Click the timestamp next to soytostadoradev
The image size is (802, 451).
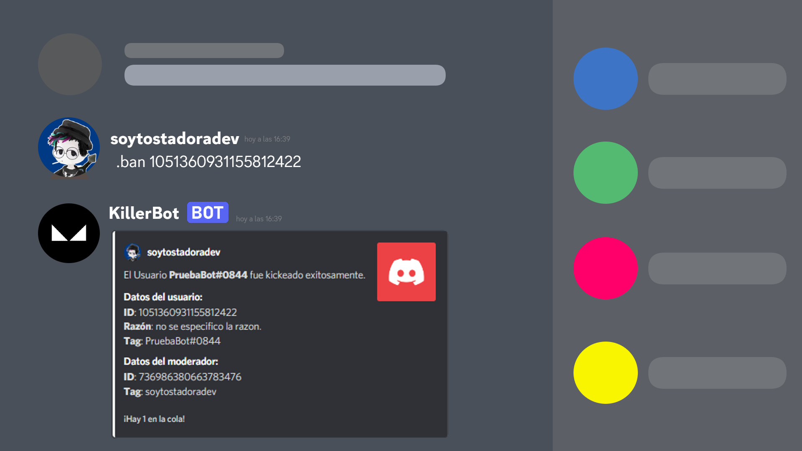tap(266, 139)
